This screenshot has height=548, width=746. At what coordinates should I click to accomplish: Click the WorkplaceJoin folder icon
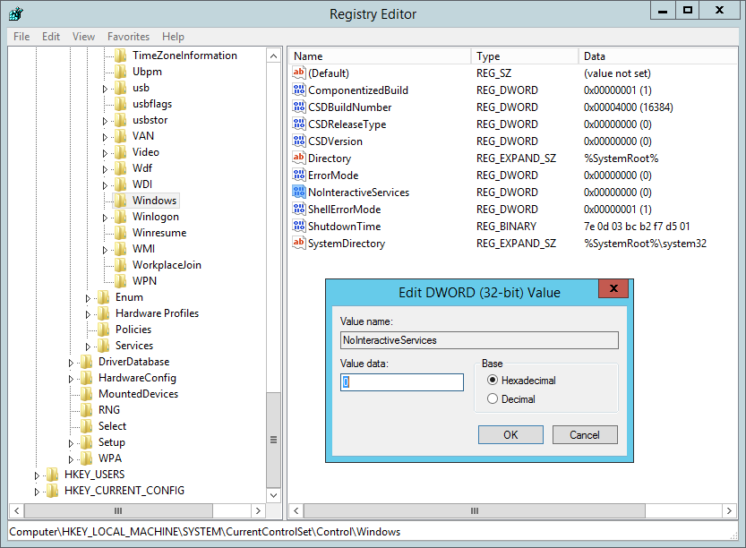point(121,265)
